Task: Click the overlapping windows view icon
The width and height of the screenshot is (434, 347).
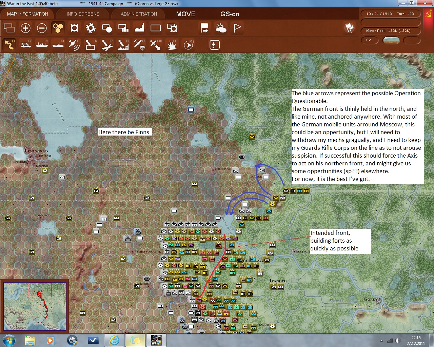Action: click(x=9, y=28)
